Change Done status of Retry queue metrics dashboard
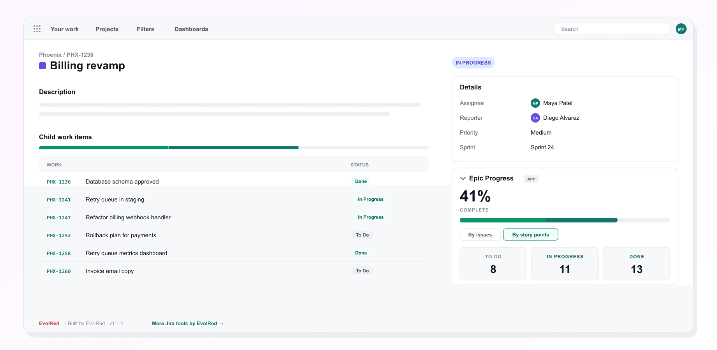 click(x=361, y=253)
